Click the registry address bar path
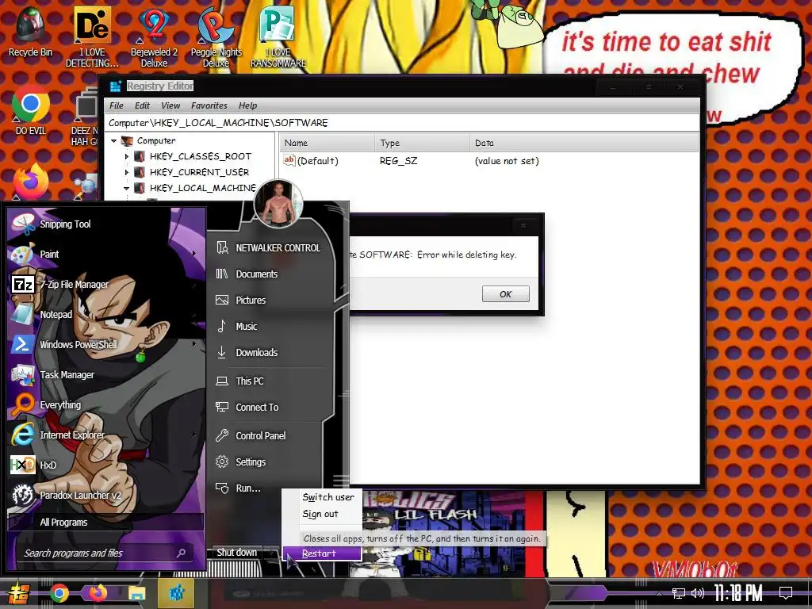This screenshot has width=812, height=609. click(x=401, y=123)
